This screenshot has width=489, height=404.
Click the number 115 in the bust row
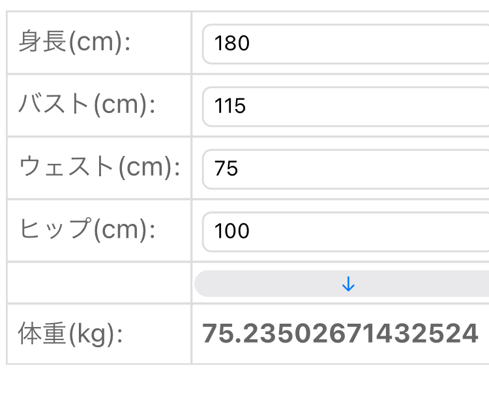[230, 106]
